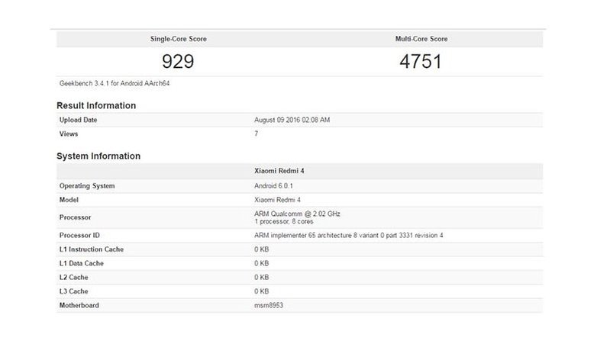This screenshot has height=344, width=597.
Task: Click the L2 Cache label
Action: click(73, 278)
